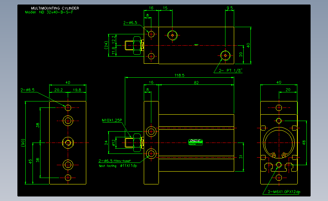
Task: Select the '2- PT 1/8"' port callout
Action: point(230,71)
